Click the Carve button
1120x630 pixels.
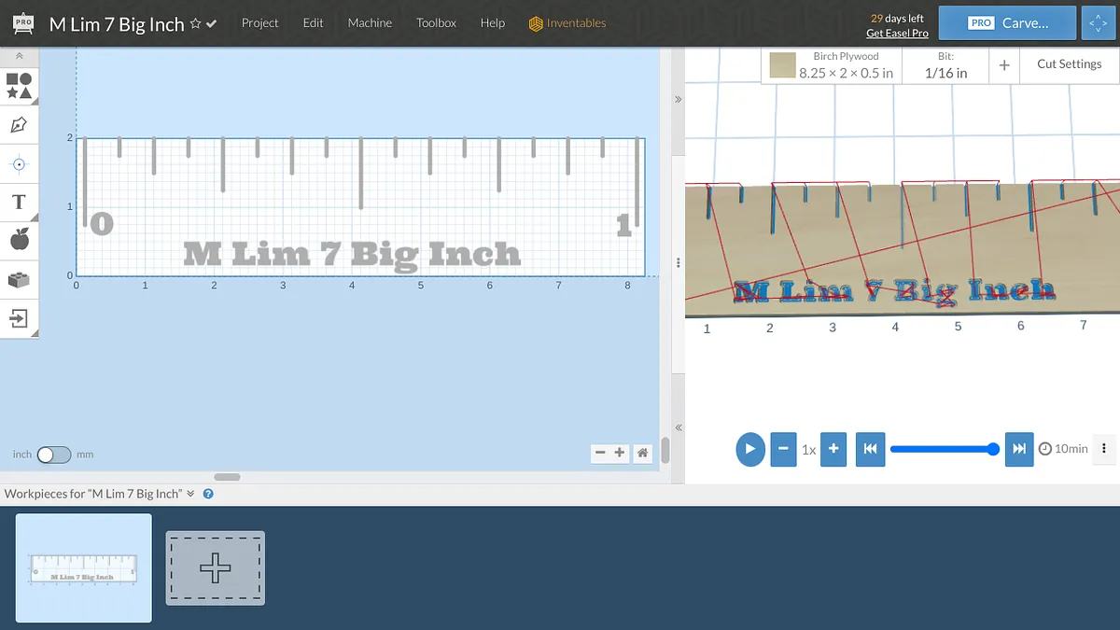pyautogui.click(x=1006, y=23)
